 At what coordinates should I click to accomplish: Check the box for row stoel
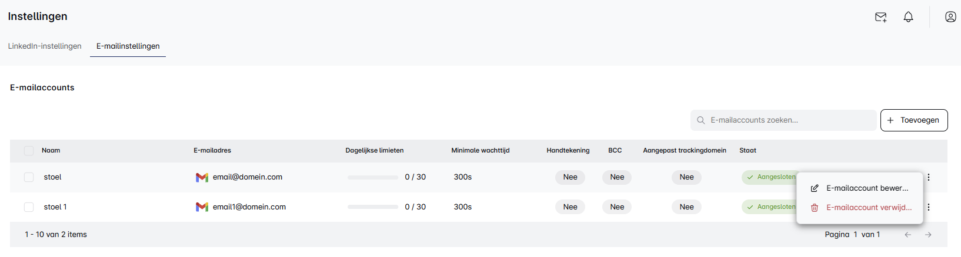coord(29,177)
